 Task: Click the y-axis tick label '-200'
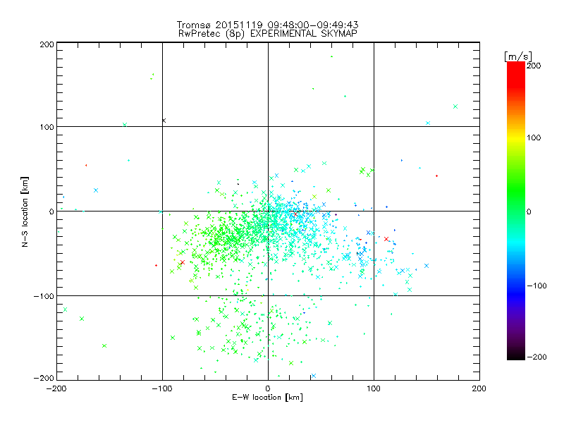[44, 379]
